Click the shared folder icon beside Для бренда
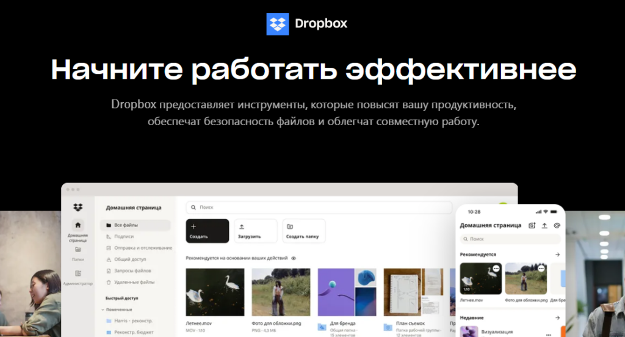Screen dimensions: 625x337 (x=322, y=327)
